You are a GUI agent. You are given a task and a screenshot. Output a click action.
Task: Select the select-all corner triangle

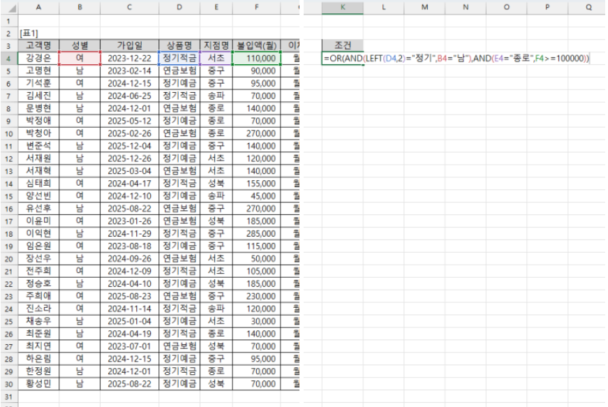[x=11, y=8]
